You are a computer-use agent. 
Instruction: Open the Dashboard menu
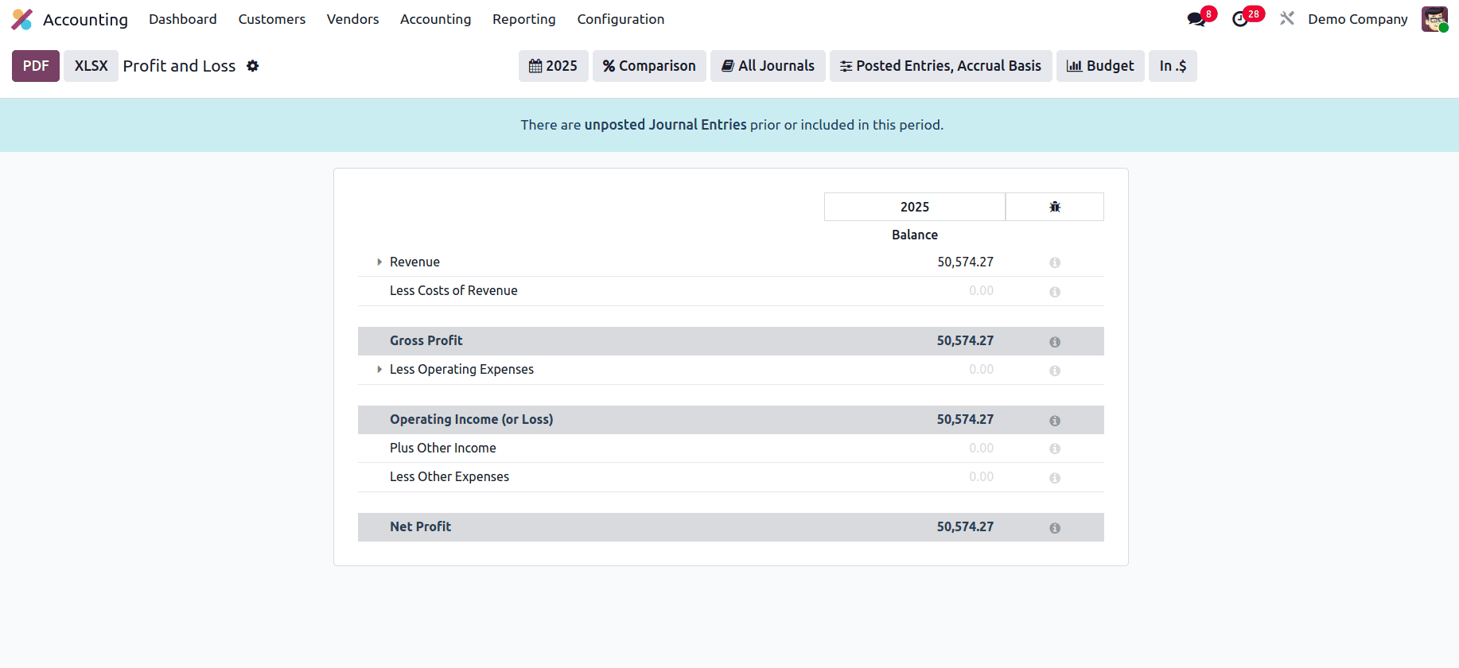[183, 19]
